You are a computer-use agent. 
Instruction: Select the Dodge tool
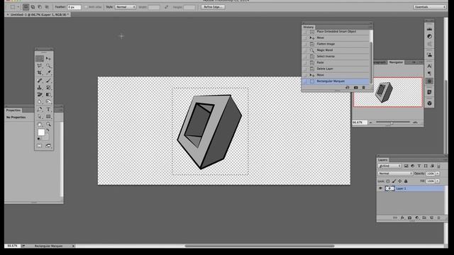click(48, 102)
